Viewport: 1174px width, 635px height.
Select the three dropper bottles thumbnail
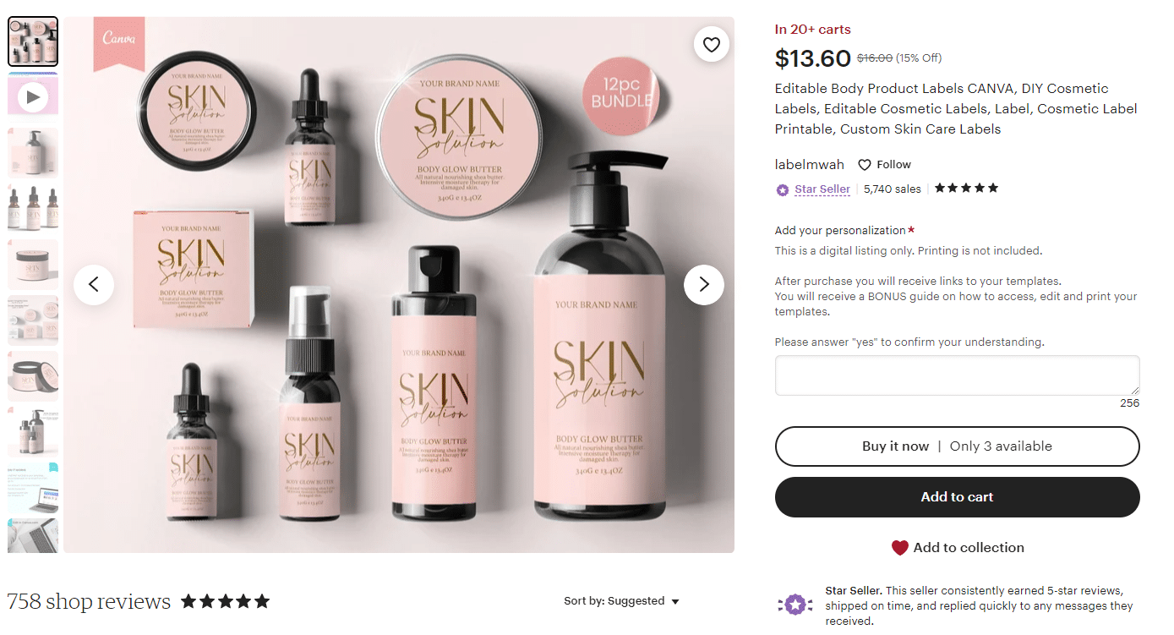click(x=33, y=209)
